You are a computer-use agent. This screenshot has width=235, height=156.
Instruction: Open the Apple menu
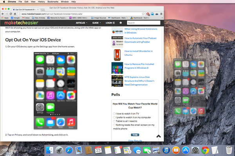[4, 2]
